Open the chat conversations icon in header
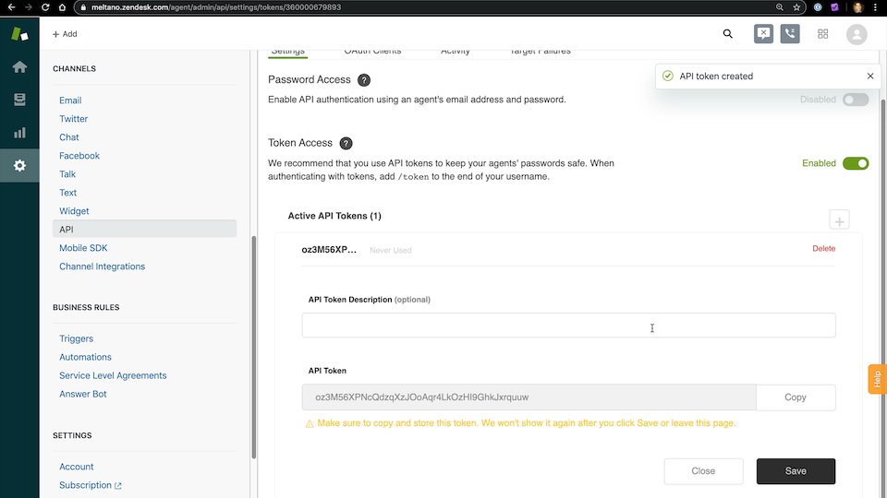 [763, 34]
